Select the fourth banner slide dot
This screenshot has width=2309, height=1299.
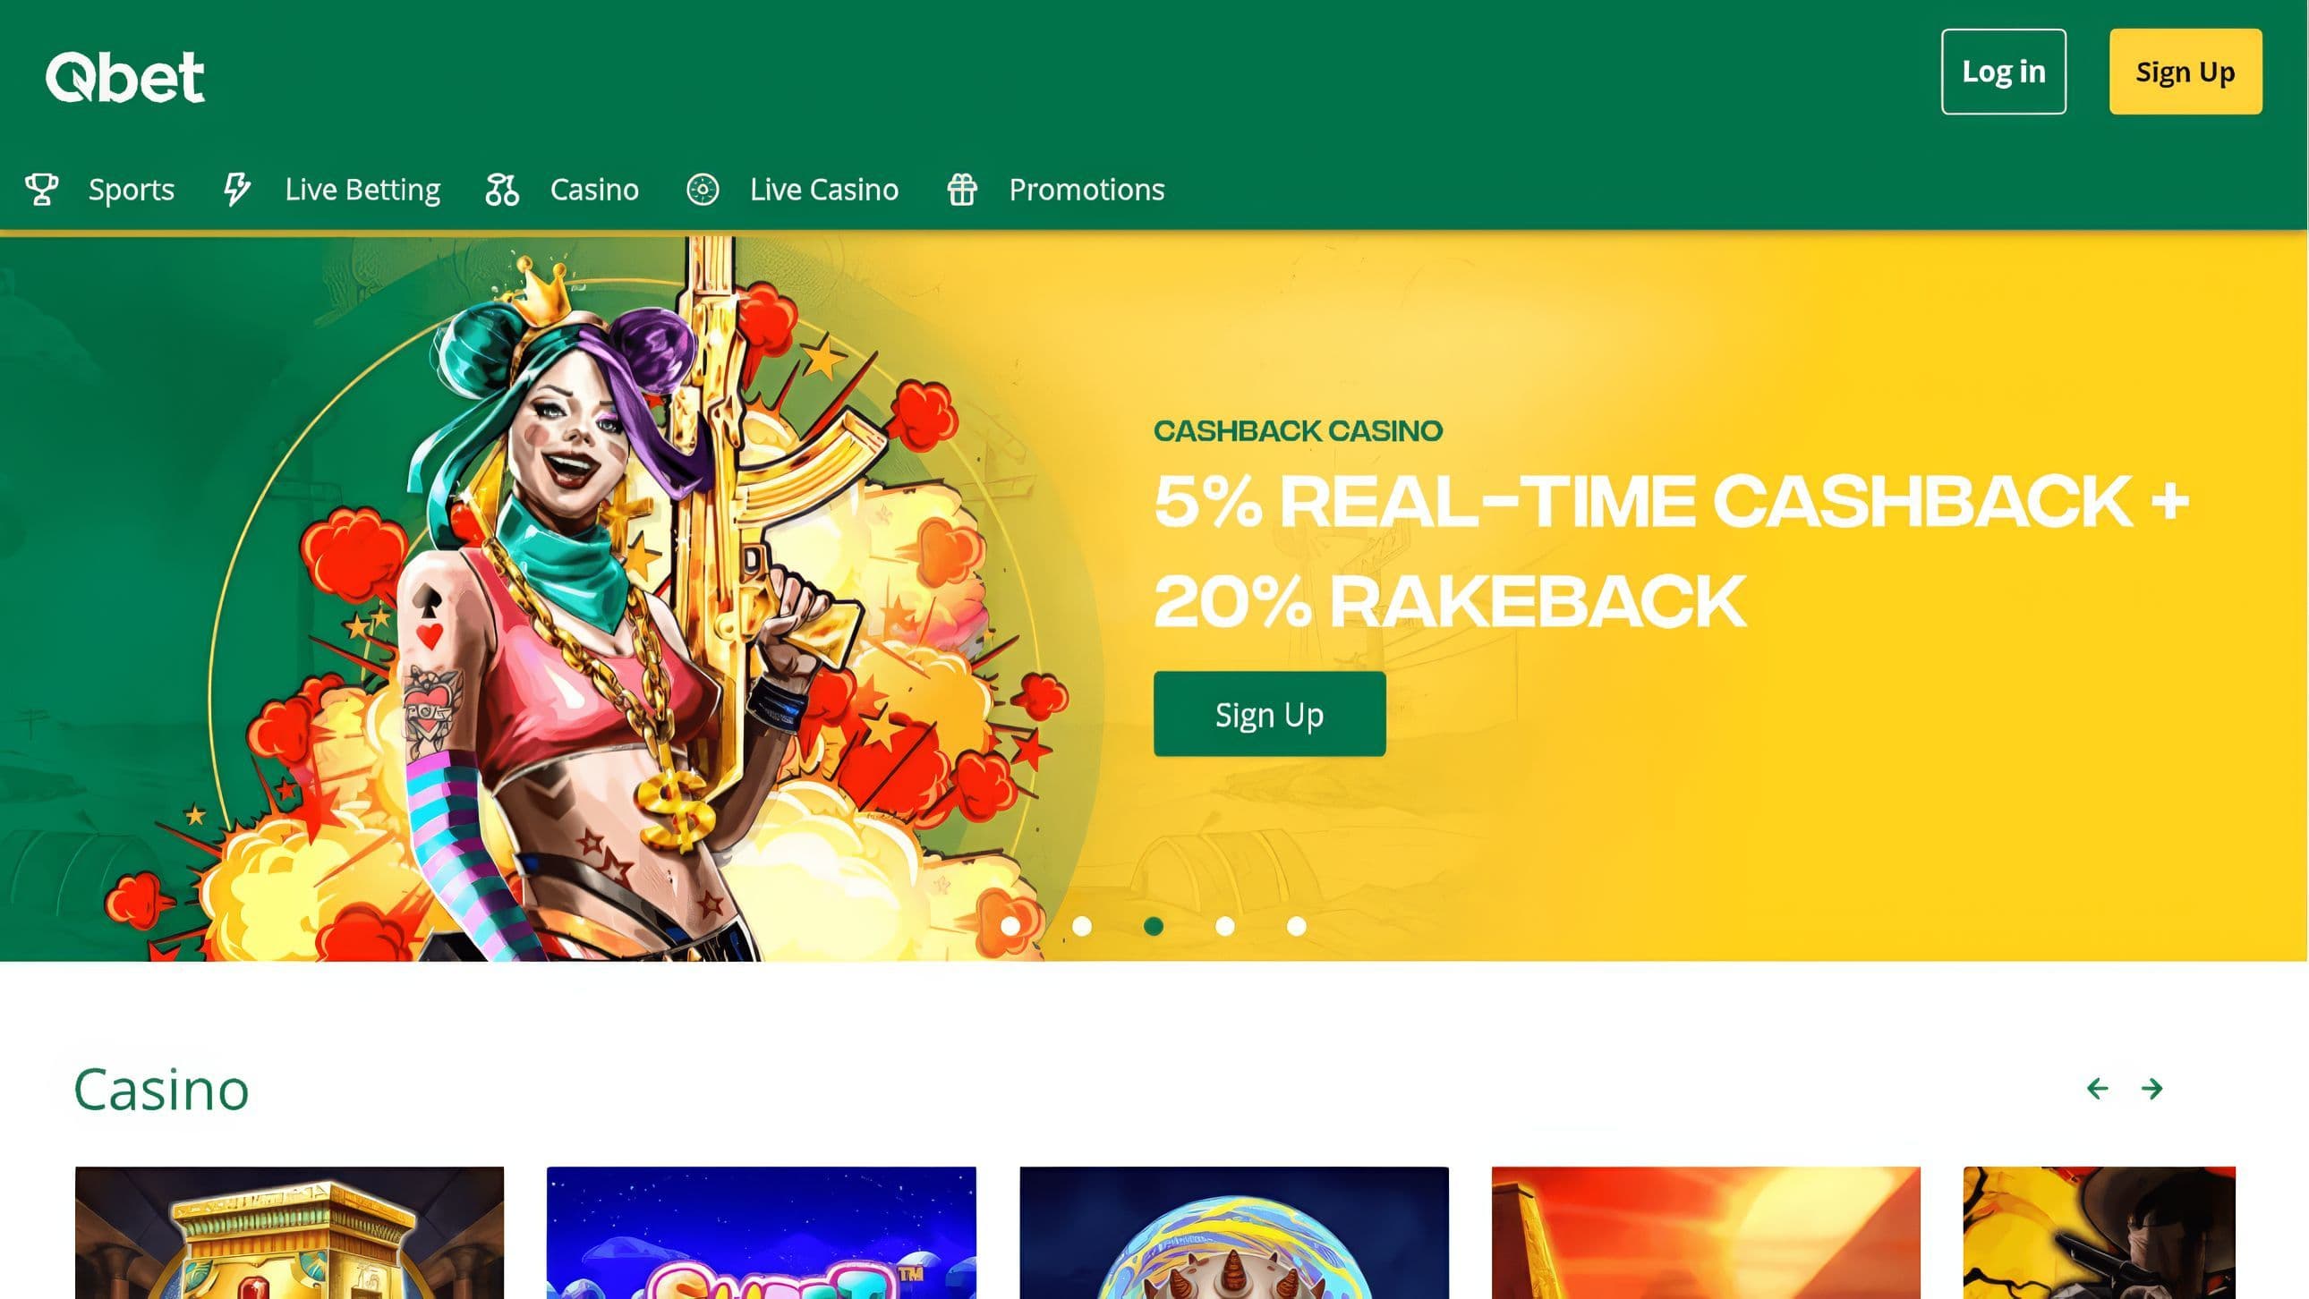[1225, 926]
